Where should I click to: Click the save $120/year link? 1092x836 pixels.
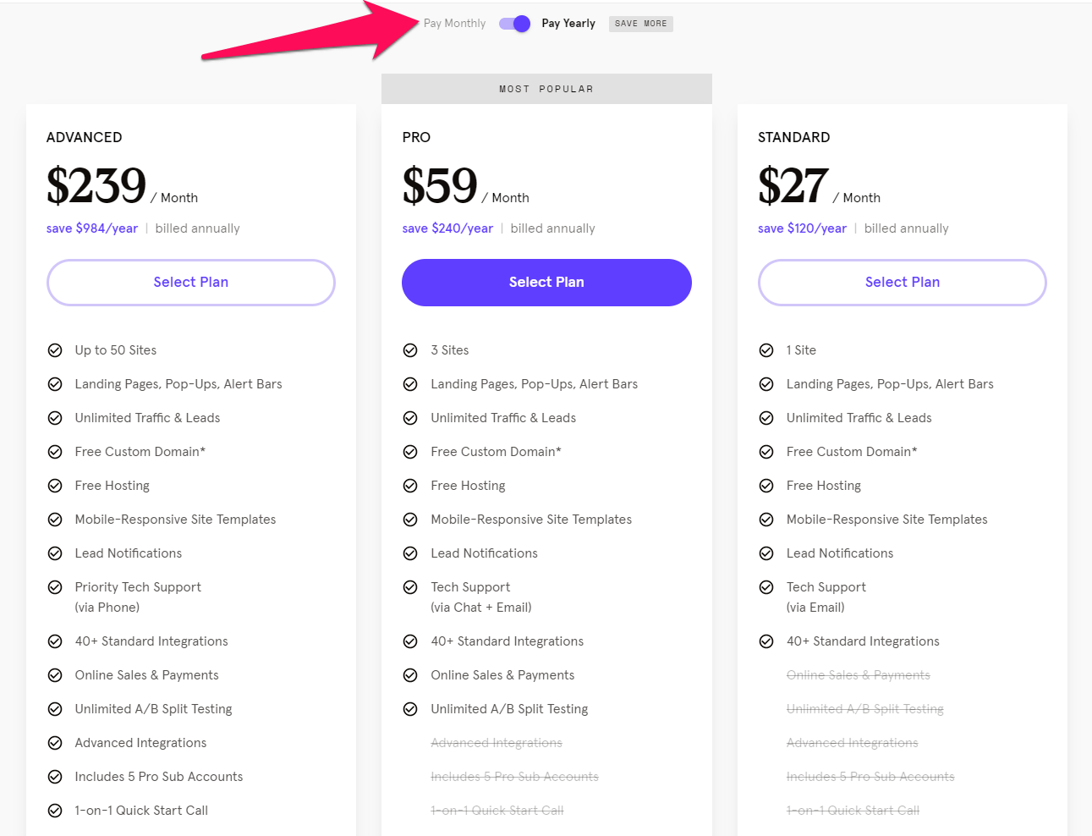pos(802,228)
